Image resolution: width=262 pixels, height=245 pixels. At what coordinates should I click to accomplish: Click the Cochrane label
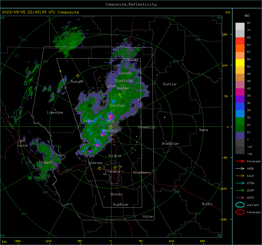click(95, 163)
